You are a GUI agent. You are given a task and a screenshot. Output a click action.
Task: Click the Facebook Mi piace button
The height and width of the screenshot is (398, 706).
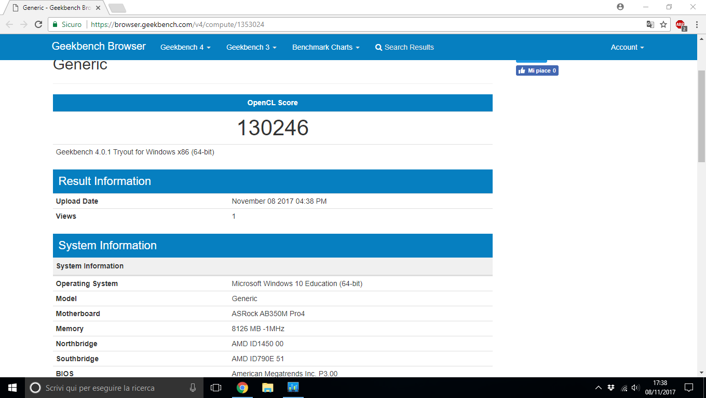tap(537, 70)
